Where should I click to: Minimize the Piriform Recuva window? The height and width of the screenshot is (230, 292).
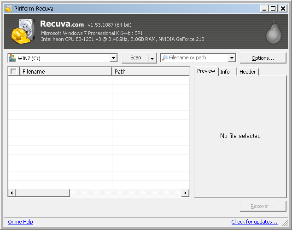[264, 9]
